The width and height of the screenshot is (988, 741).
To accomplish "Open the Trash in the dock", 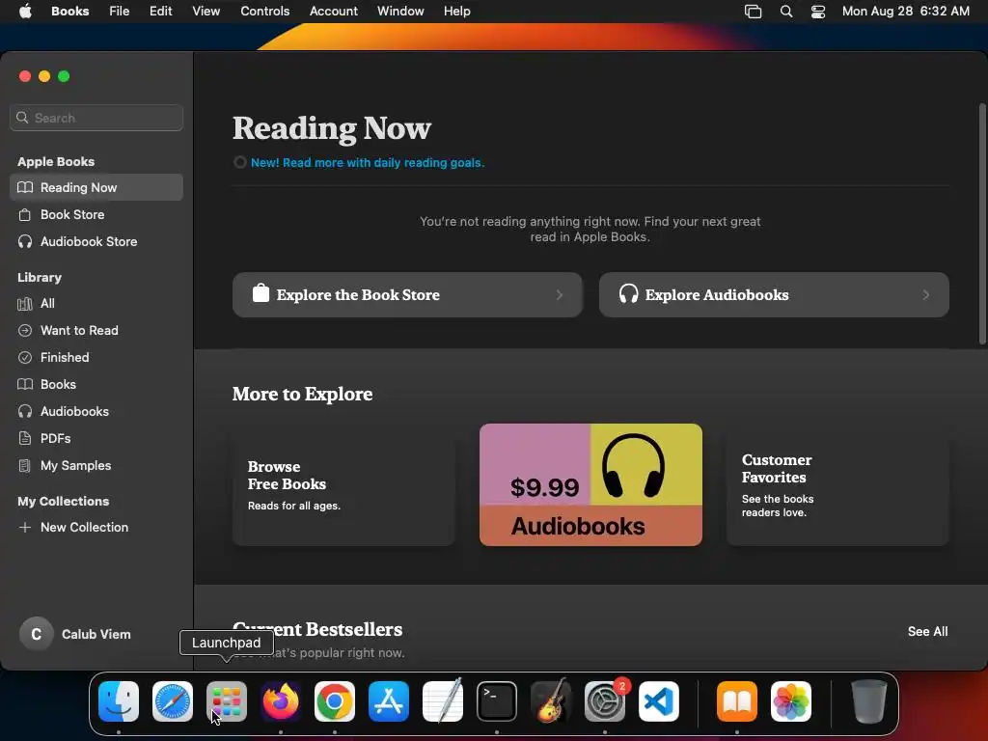I will 869,701.
